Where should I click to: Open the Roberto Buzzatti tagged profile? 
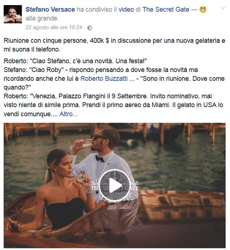(x=104, y=79)
